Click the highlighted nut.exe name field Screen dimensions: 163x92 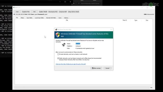(x=78, y=44)
